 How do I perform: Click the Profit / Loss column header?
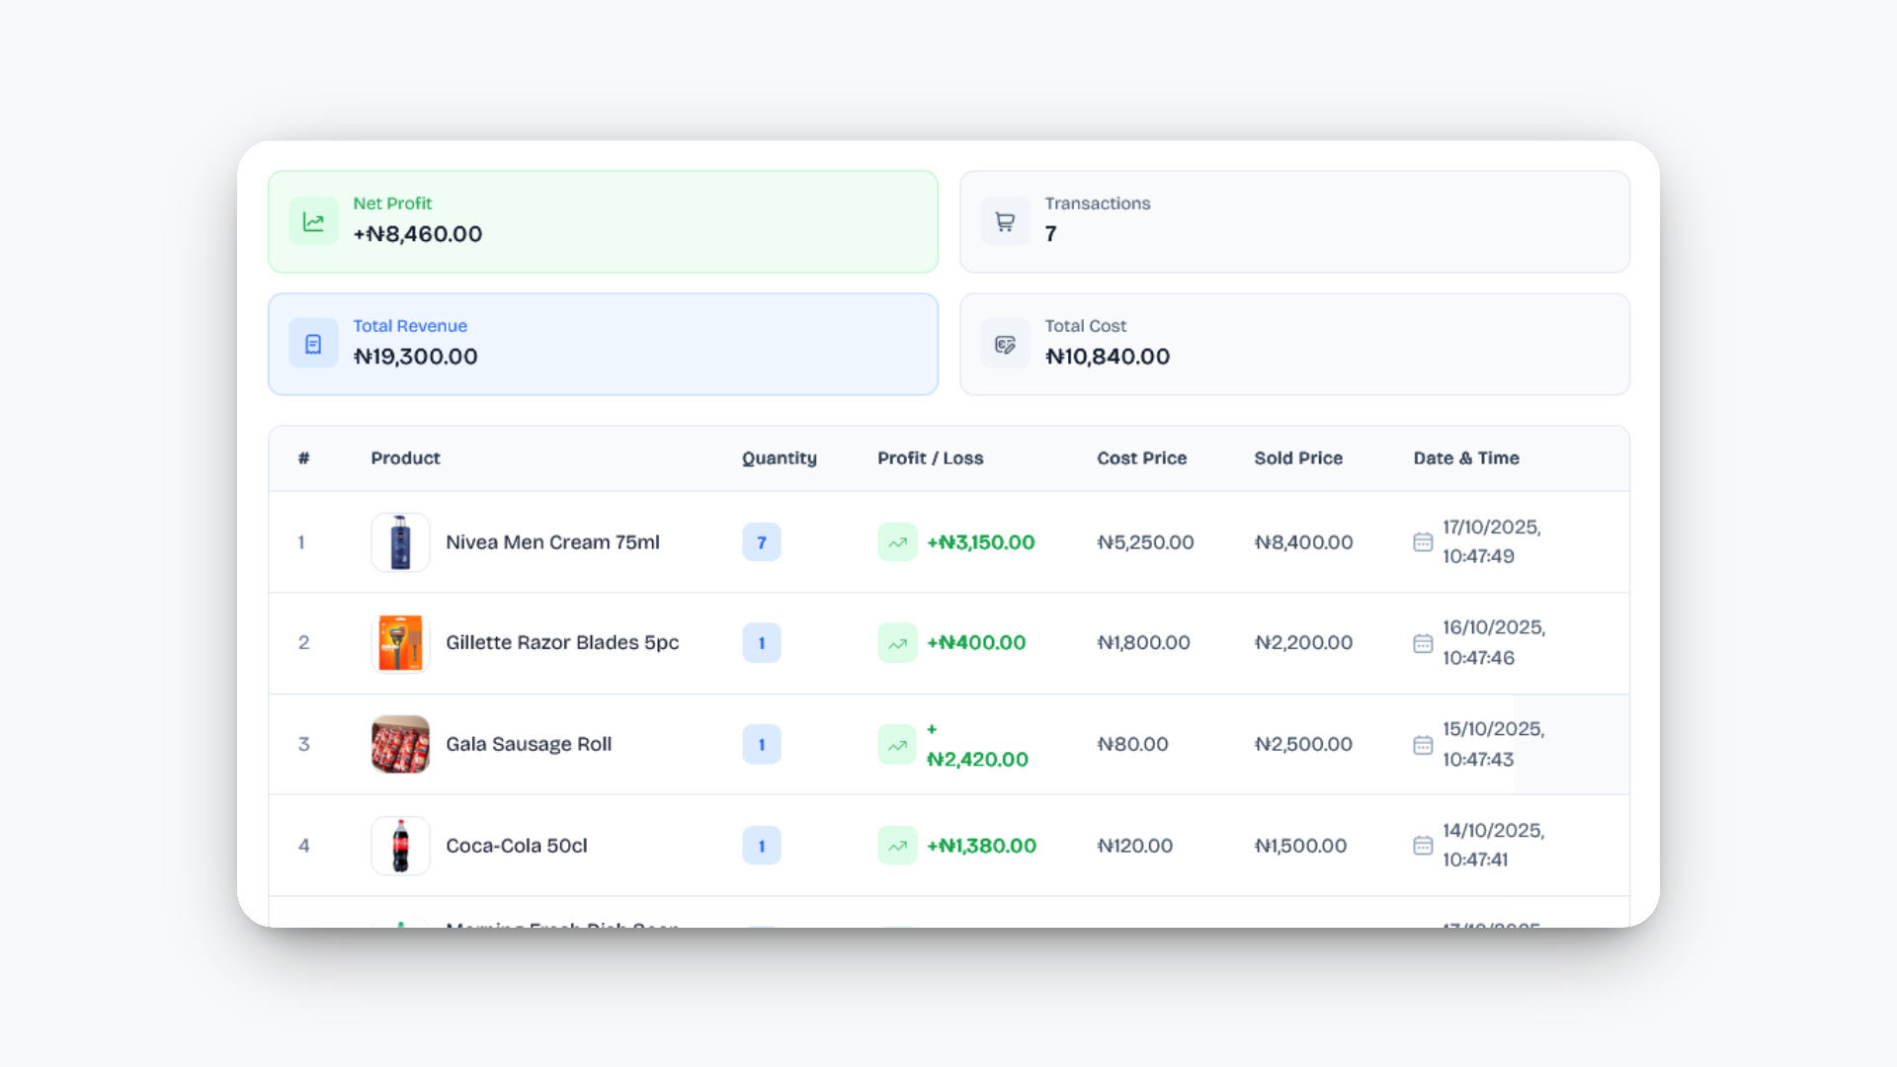point(931,458)
